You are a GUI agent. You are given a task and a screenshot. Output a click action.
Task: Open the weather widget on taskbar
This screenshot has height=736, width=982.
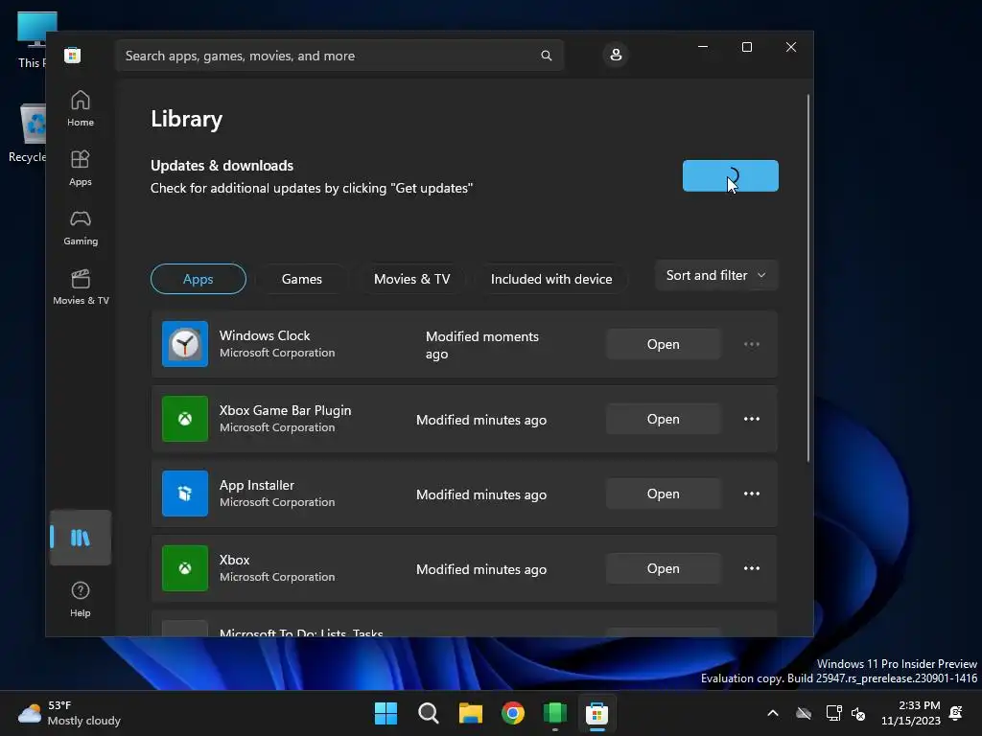click(x=69, y=713)
